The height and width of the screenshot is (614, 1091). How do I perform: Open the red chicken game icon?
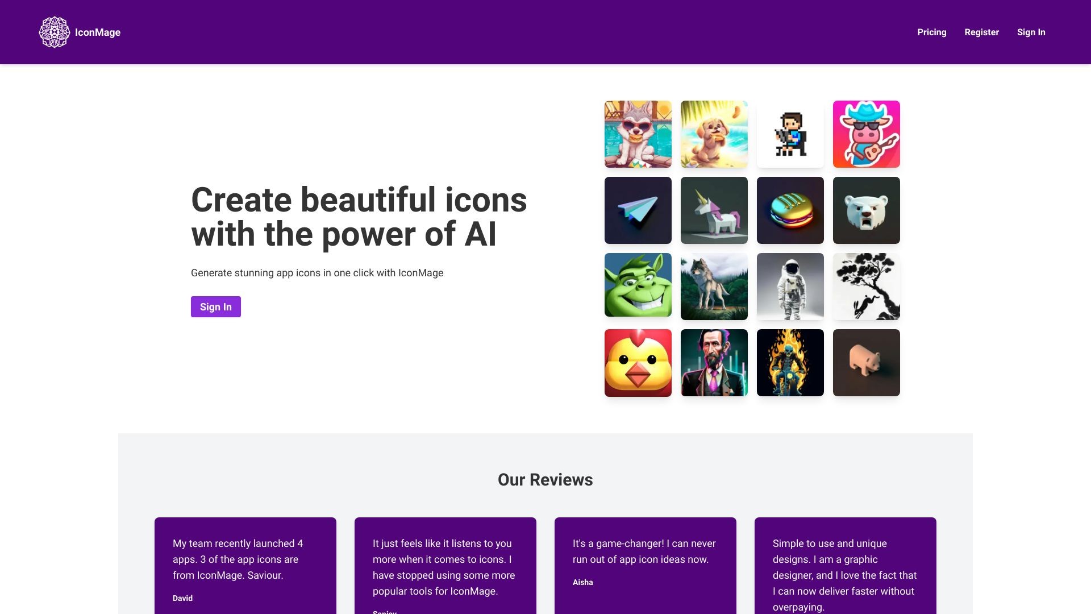638,362
